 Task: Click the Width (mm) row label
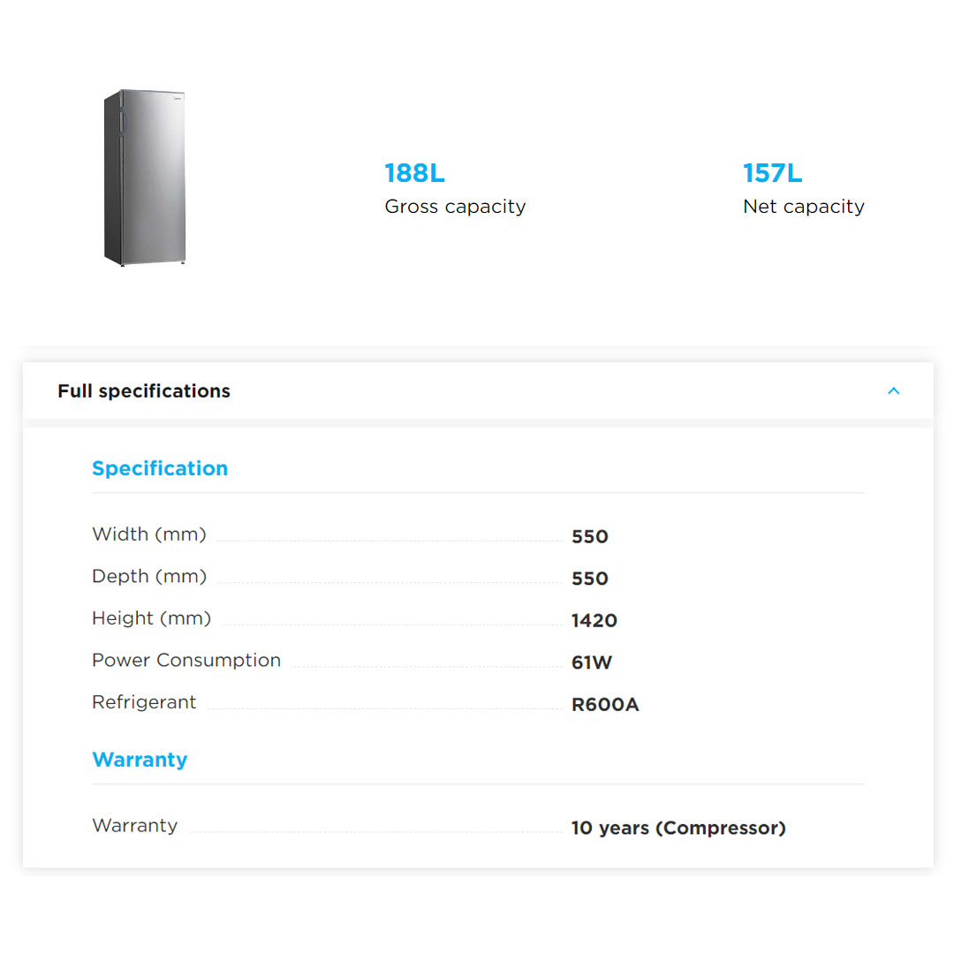point(148,534)
